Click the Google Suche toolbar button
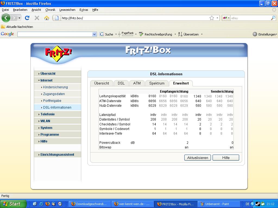278x208 pixels. click(x=106, y=34)
